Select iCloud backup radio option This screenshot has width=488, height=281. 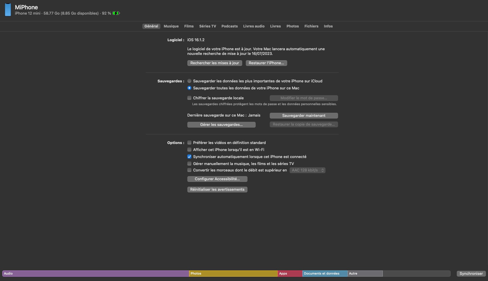pyautogui.click(x=189, y=81)
